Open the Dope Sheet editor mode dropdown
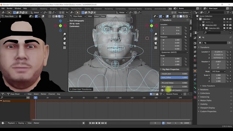This screenshot has height=131, width=233. [16, 94]
